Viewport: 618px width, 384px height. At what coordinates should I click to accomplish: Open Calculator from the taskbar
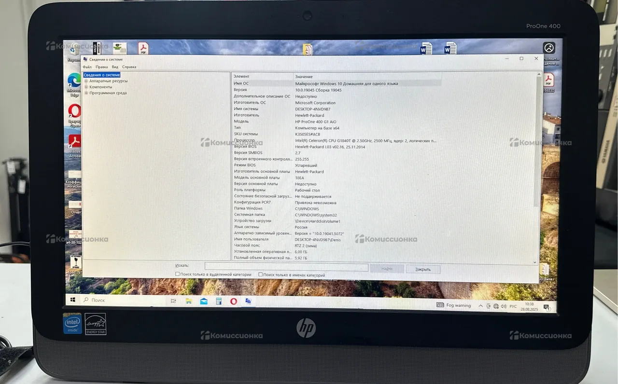tap(219, 301)
